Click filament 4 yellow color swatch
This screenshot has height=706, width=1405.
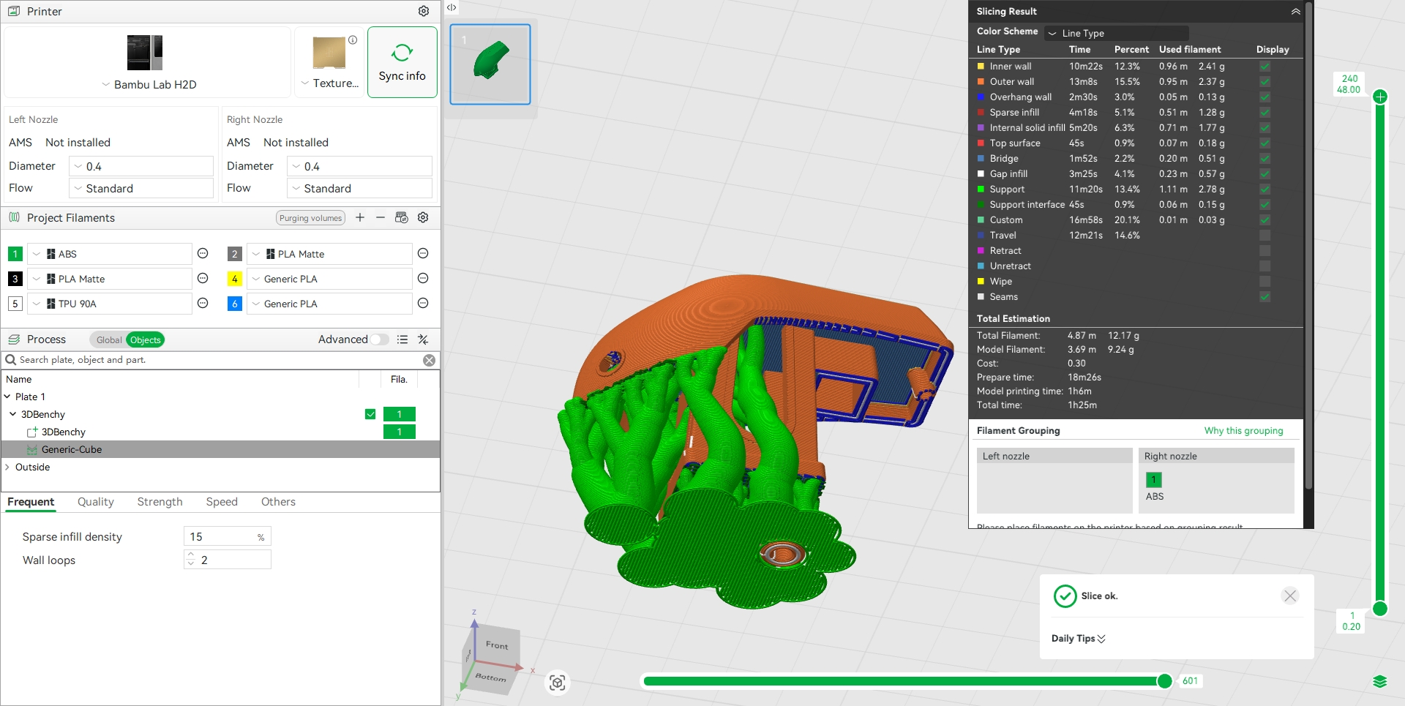pyautogui.click(x=235, y=279)
